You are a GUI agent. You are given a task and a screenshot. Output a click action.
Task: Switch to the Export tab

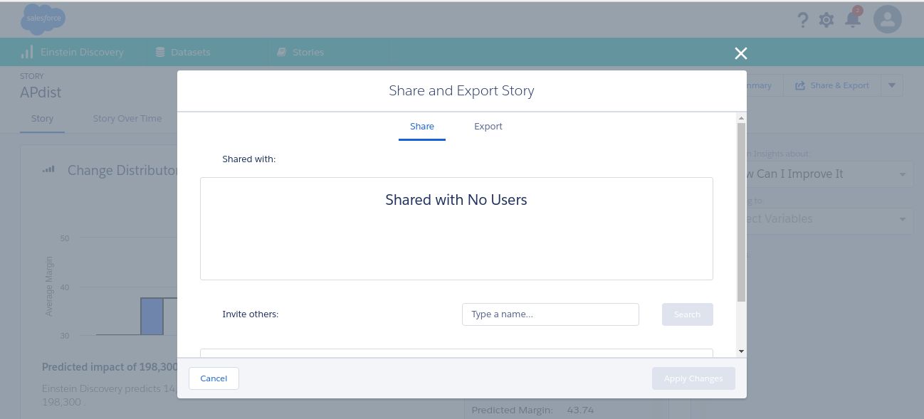pos(488,127)
